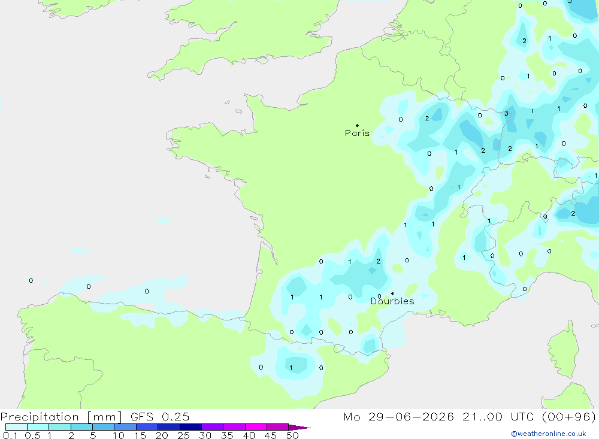Click the Dourbies place label
The image size is (599, 439).
[392, 301]
